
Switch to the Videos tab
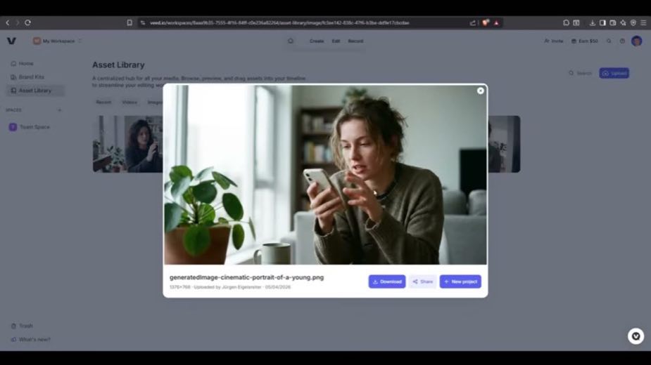coord(129,102)
